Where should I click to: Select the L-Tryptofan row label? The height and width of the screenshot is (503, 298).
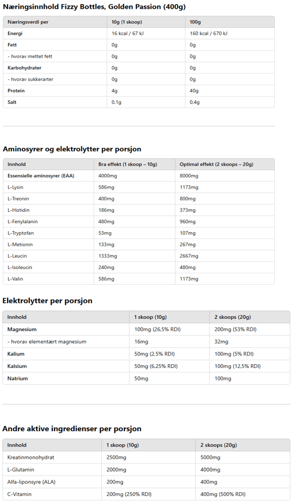[21, 233]
